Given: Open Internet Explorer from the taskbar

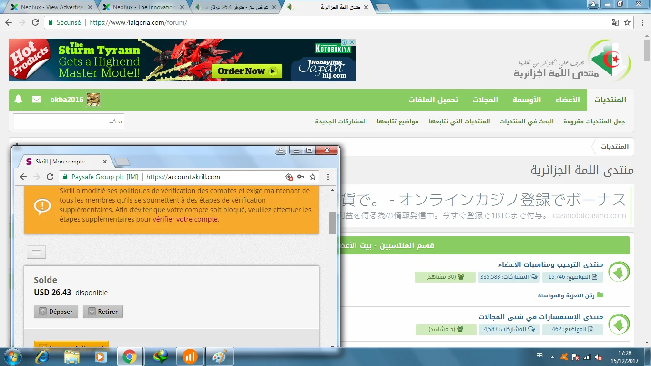Looking at the screenshot, I should (x=42, y=356).
